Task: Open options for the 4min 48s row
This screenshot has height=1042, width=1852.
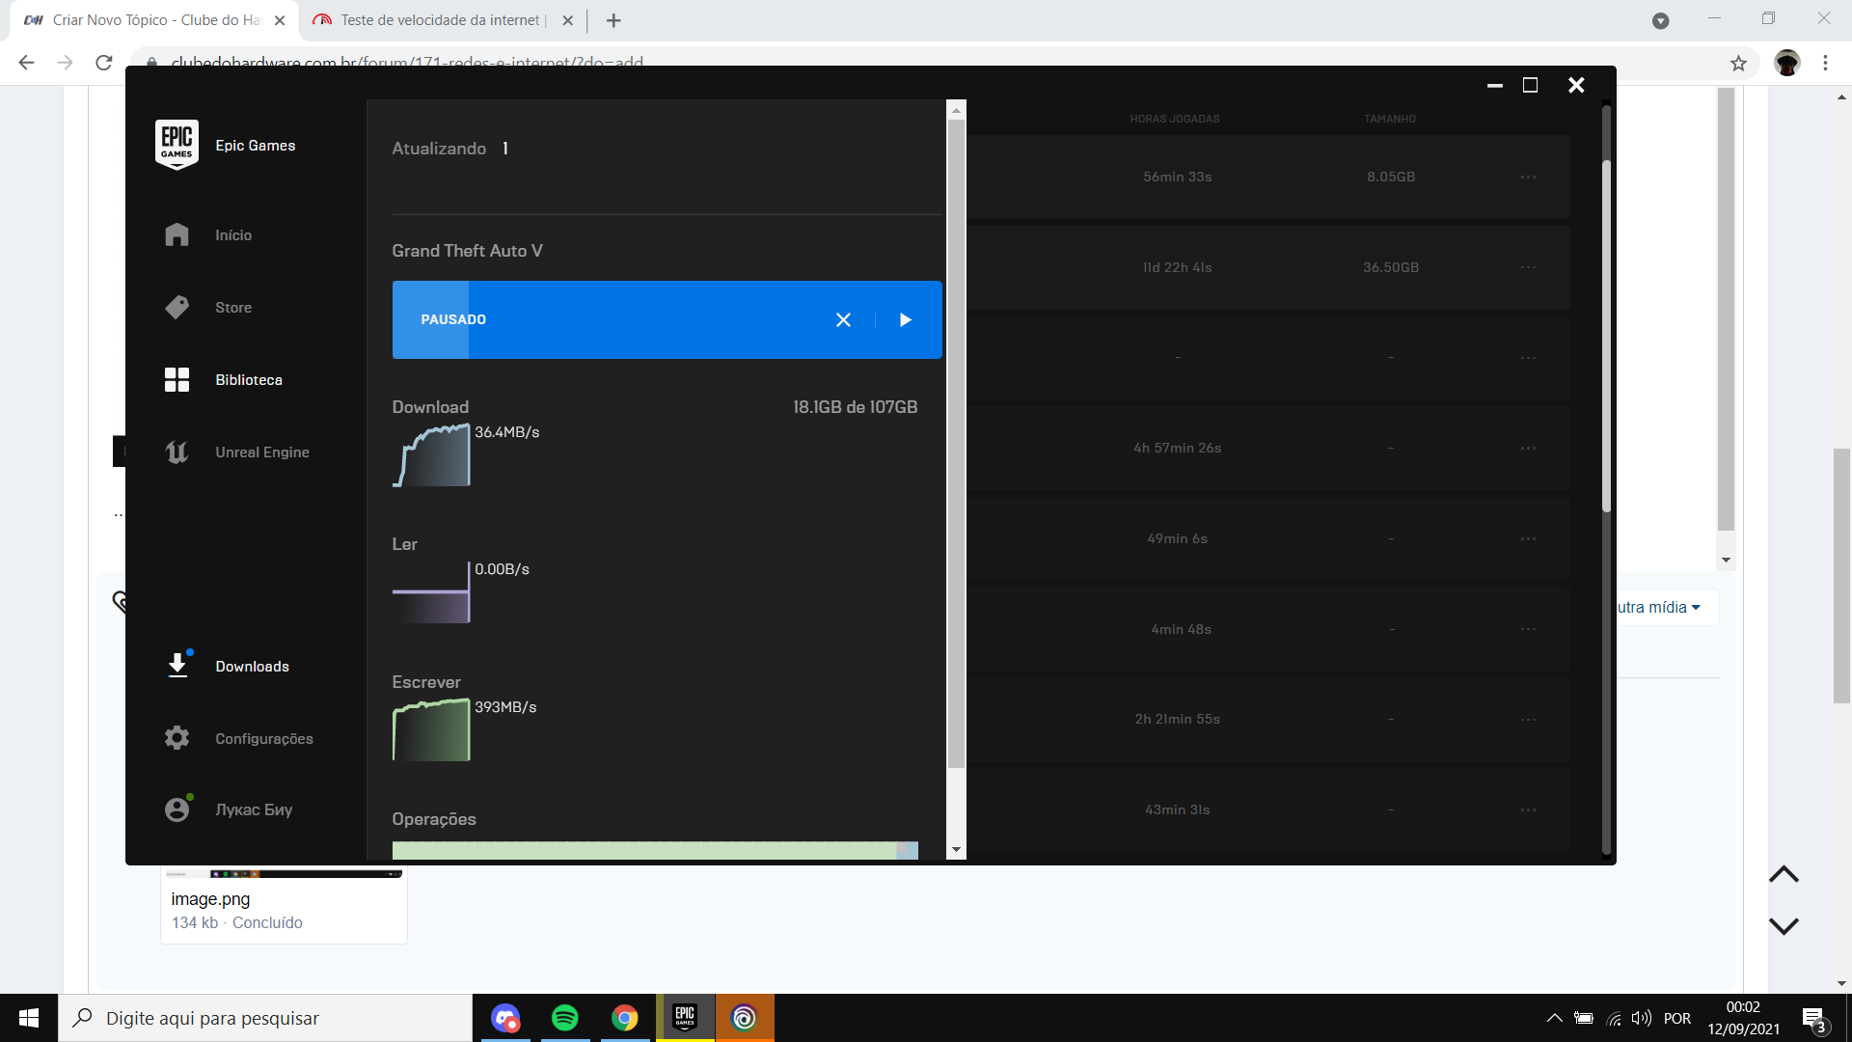Action: coord(1528,629)
